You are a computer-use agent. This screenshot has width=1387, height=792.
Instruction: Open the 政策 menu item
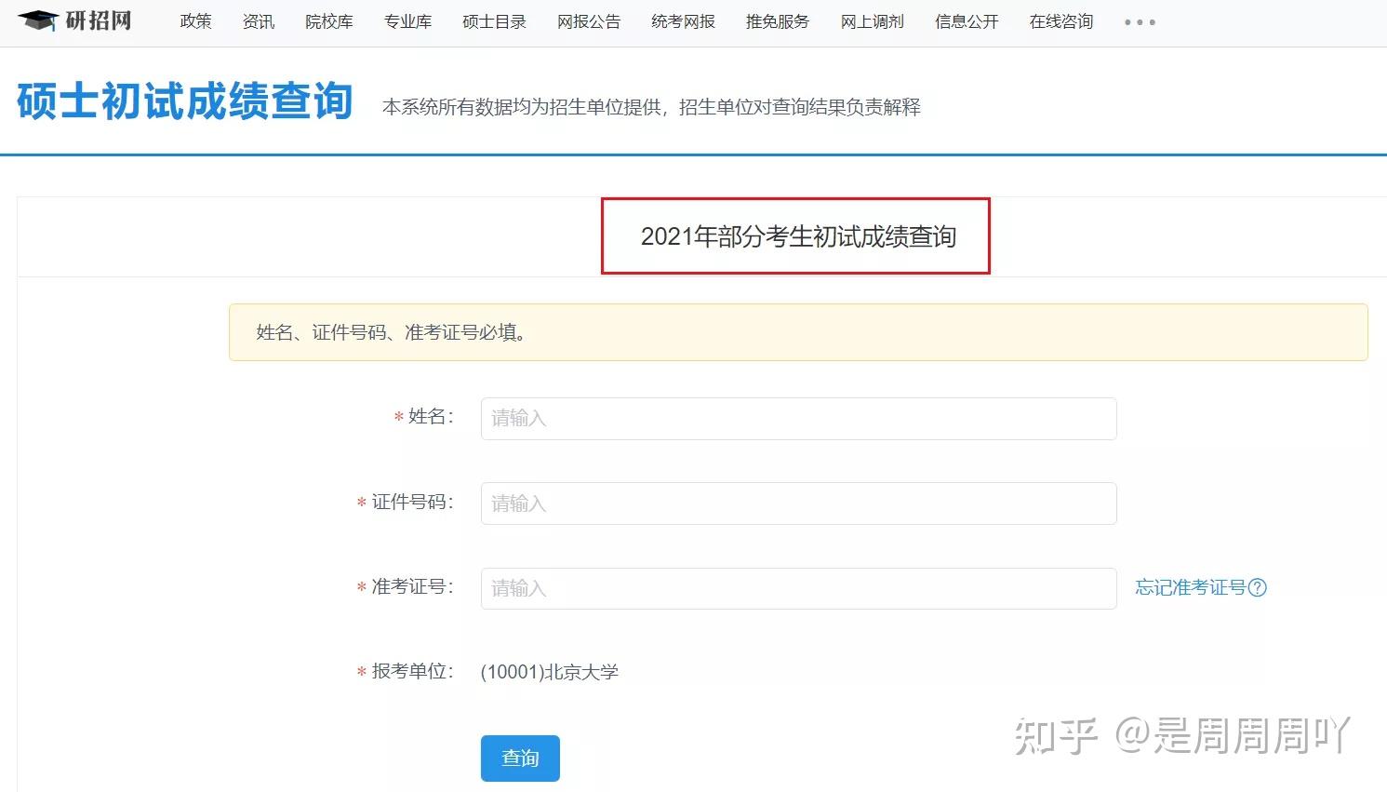tap(195, 21)
